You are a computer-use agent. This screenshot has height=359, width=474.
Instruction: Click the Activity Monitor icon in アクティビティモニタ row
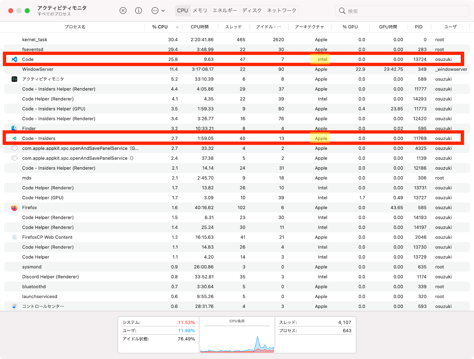point(14,79)
